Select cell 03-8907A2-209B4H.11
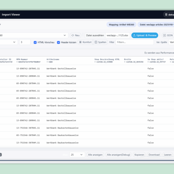 (28, 113)
